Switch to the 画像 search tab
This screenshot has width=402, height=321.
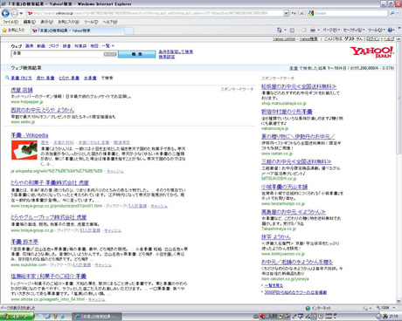coord(29,46)
